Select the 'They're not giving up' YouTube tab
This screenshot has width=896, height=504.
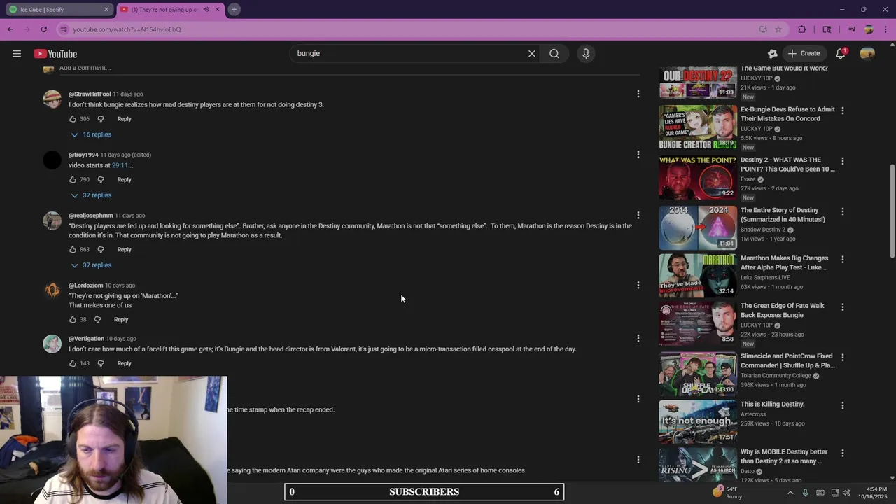[170, 10]
